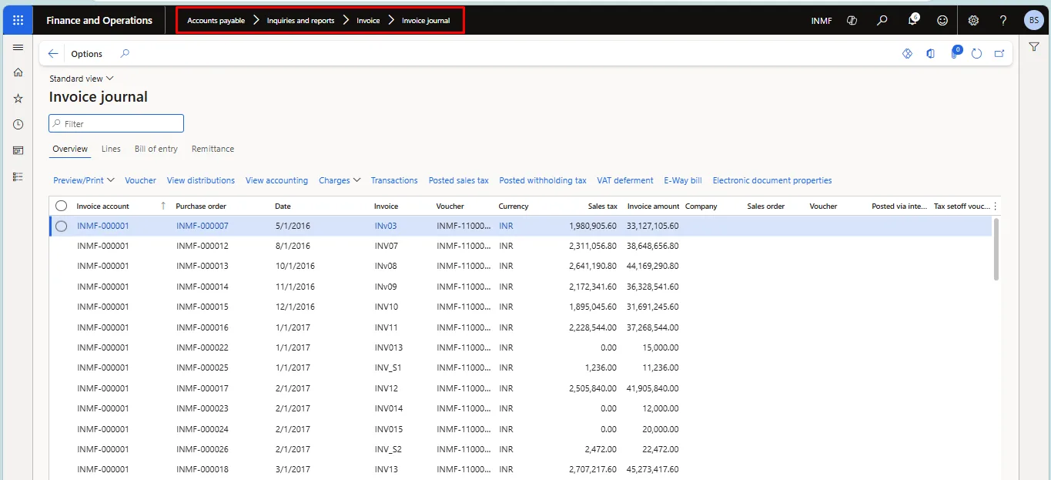Open the app launcher waffle icon
Viewport: 1051px width, 480px height.
point(18,21)
